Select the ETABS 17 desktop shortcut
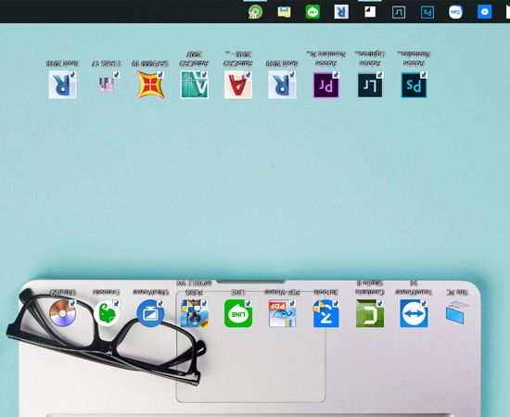Viewport: 510px width, 417px height. click(107, 83)
